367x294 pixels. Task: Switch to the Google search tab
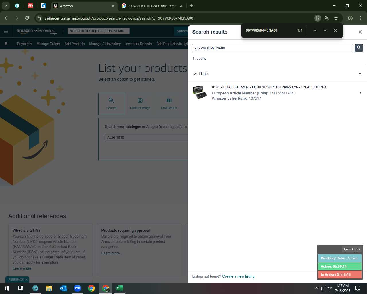(152, 6)
